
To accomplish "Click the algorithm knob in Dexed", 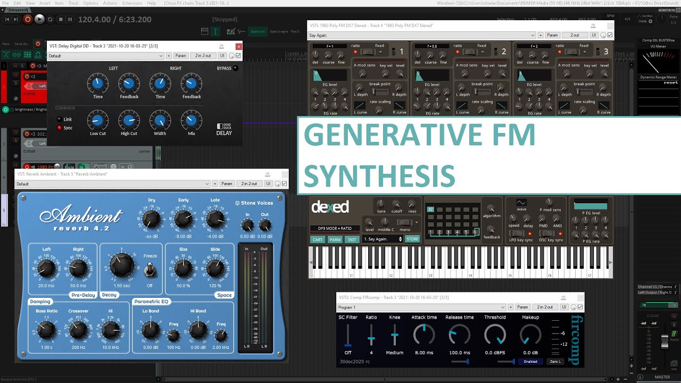I will [x=491, y=209].
